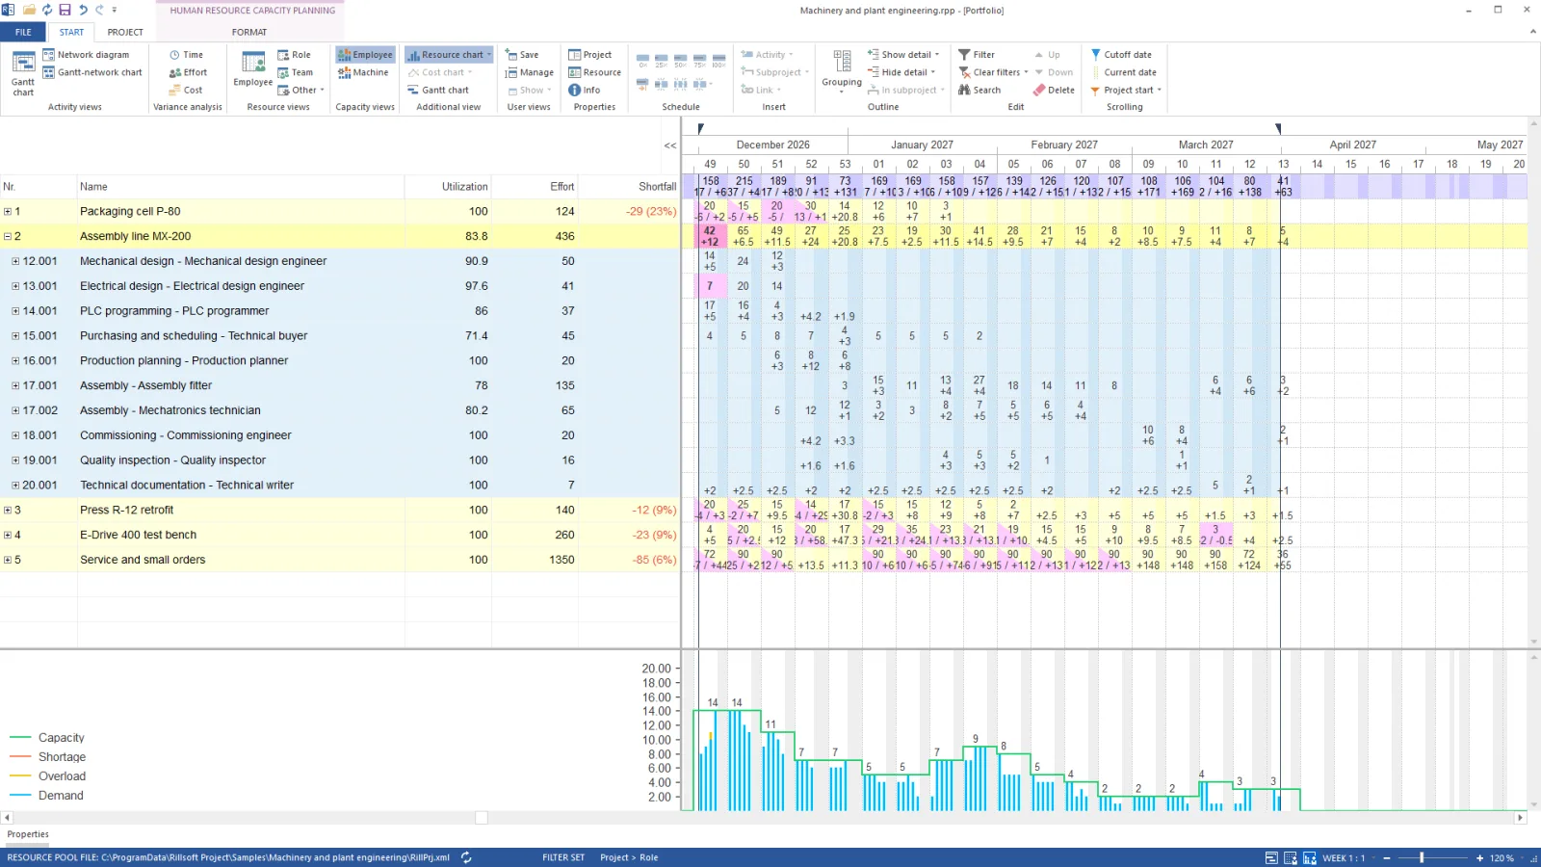This screenshot has height=867, width=1541.
Task: Select the E-Drive 400 test bench row
Action: tap(340, 535)
